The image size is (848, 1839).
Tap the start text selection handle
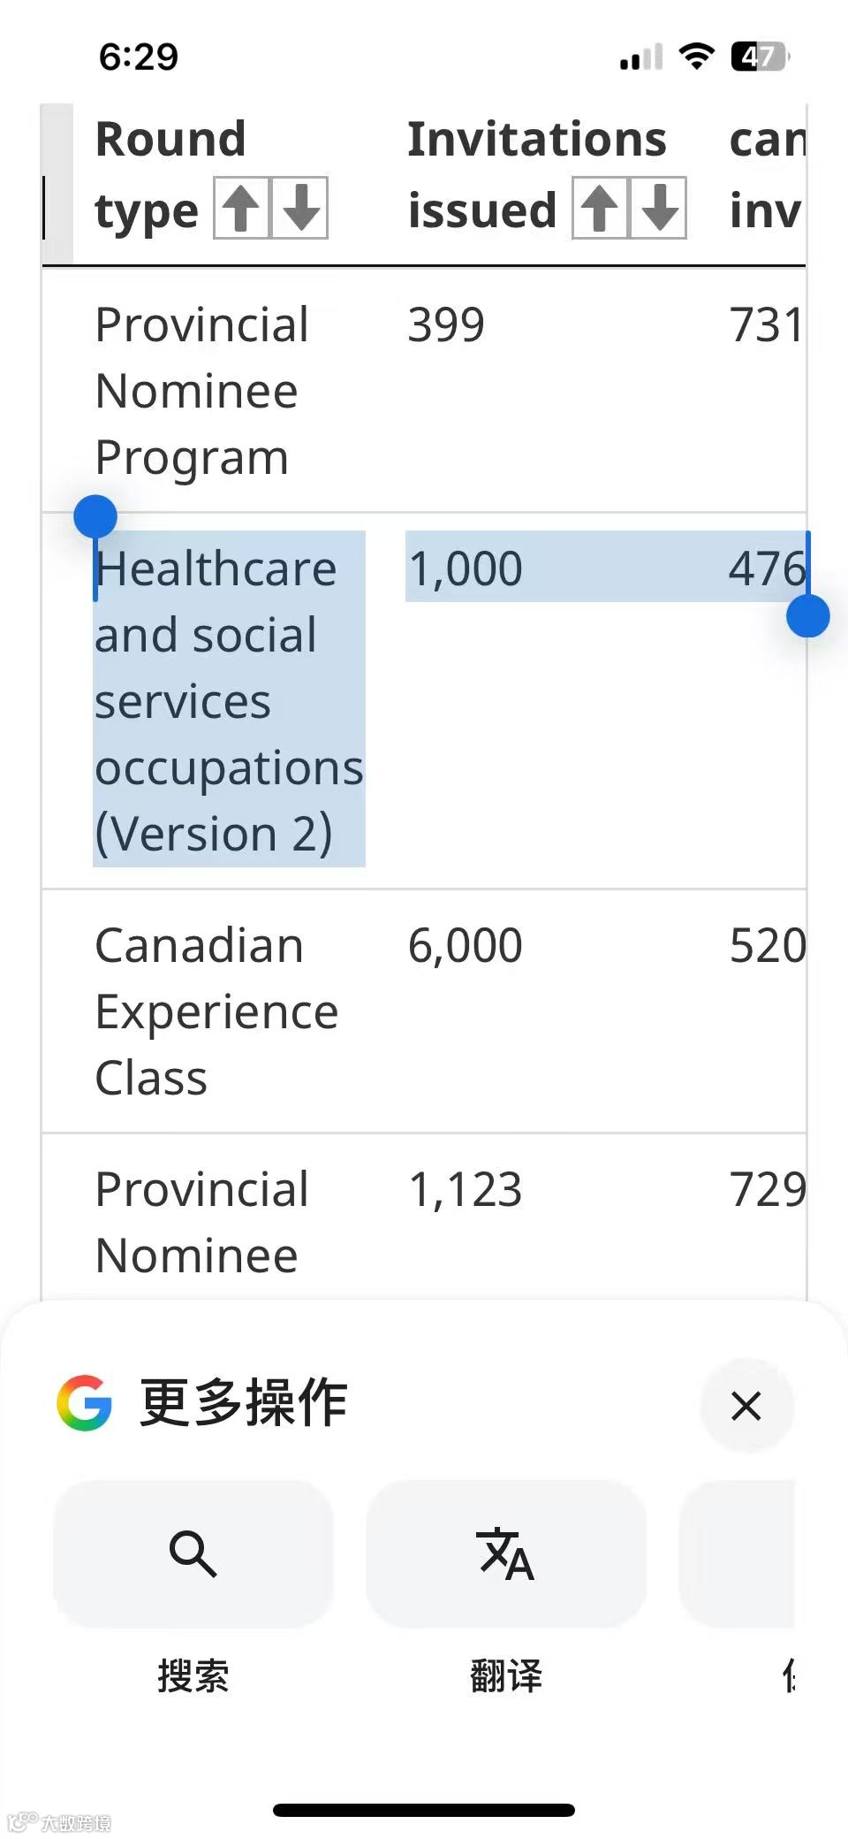click(x=95, y=516)
